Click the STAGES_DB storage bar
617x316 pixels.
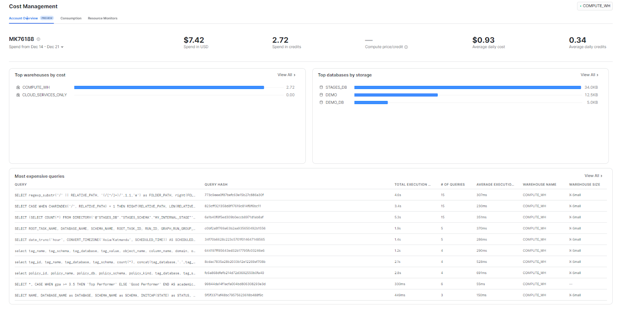[x=467, y=87]
